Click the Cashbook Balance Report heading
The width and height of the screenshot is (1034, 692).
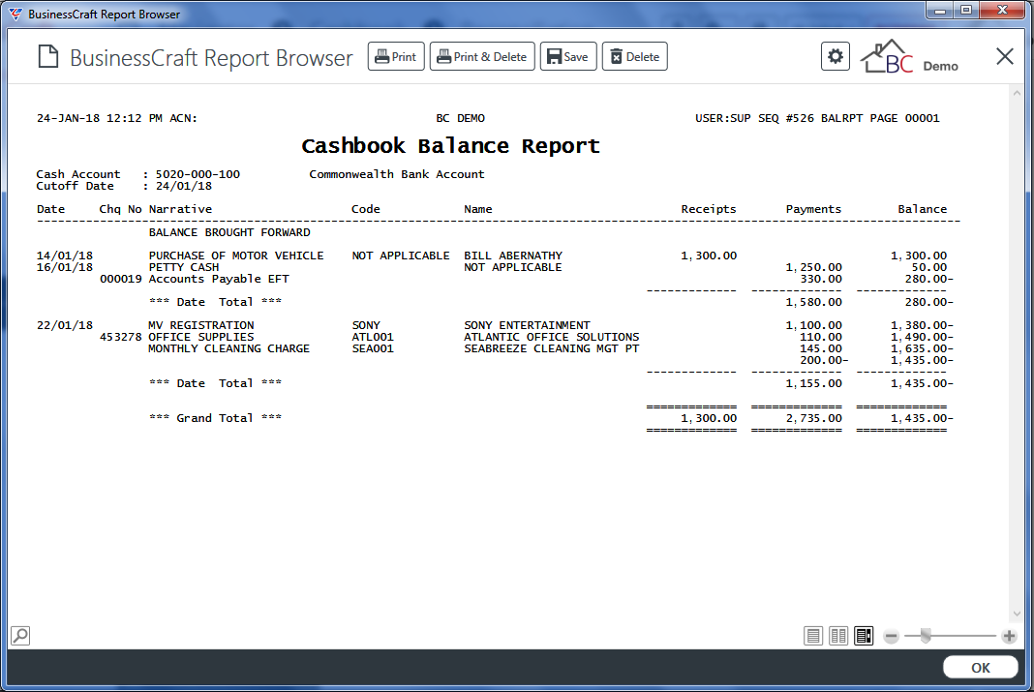[450, 145]
